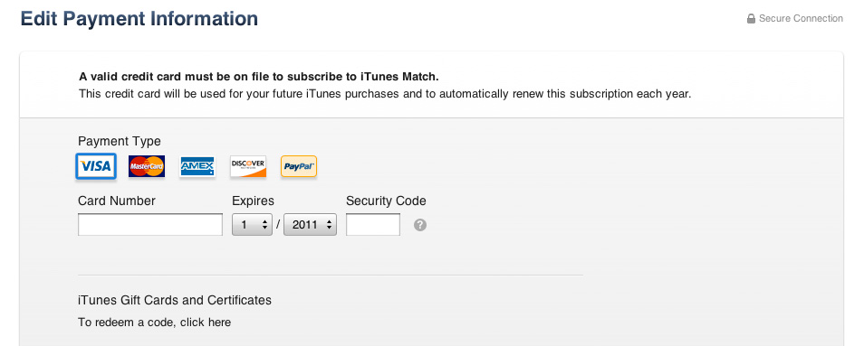The height and width of the screenshot is (346, 864).
Task: Choose the MasterCard payment option
Action: pyautogui.click(x=147, y=166)
